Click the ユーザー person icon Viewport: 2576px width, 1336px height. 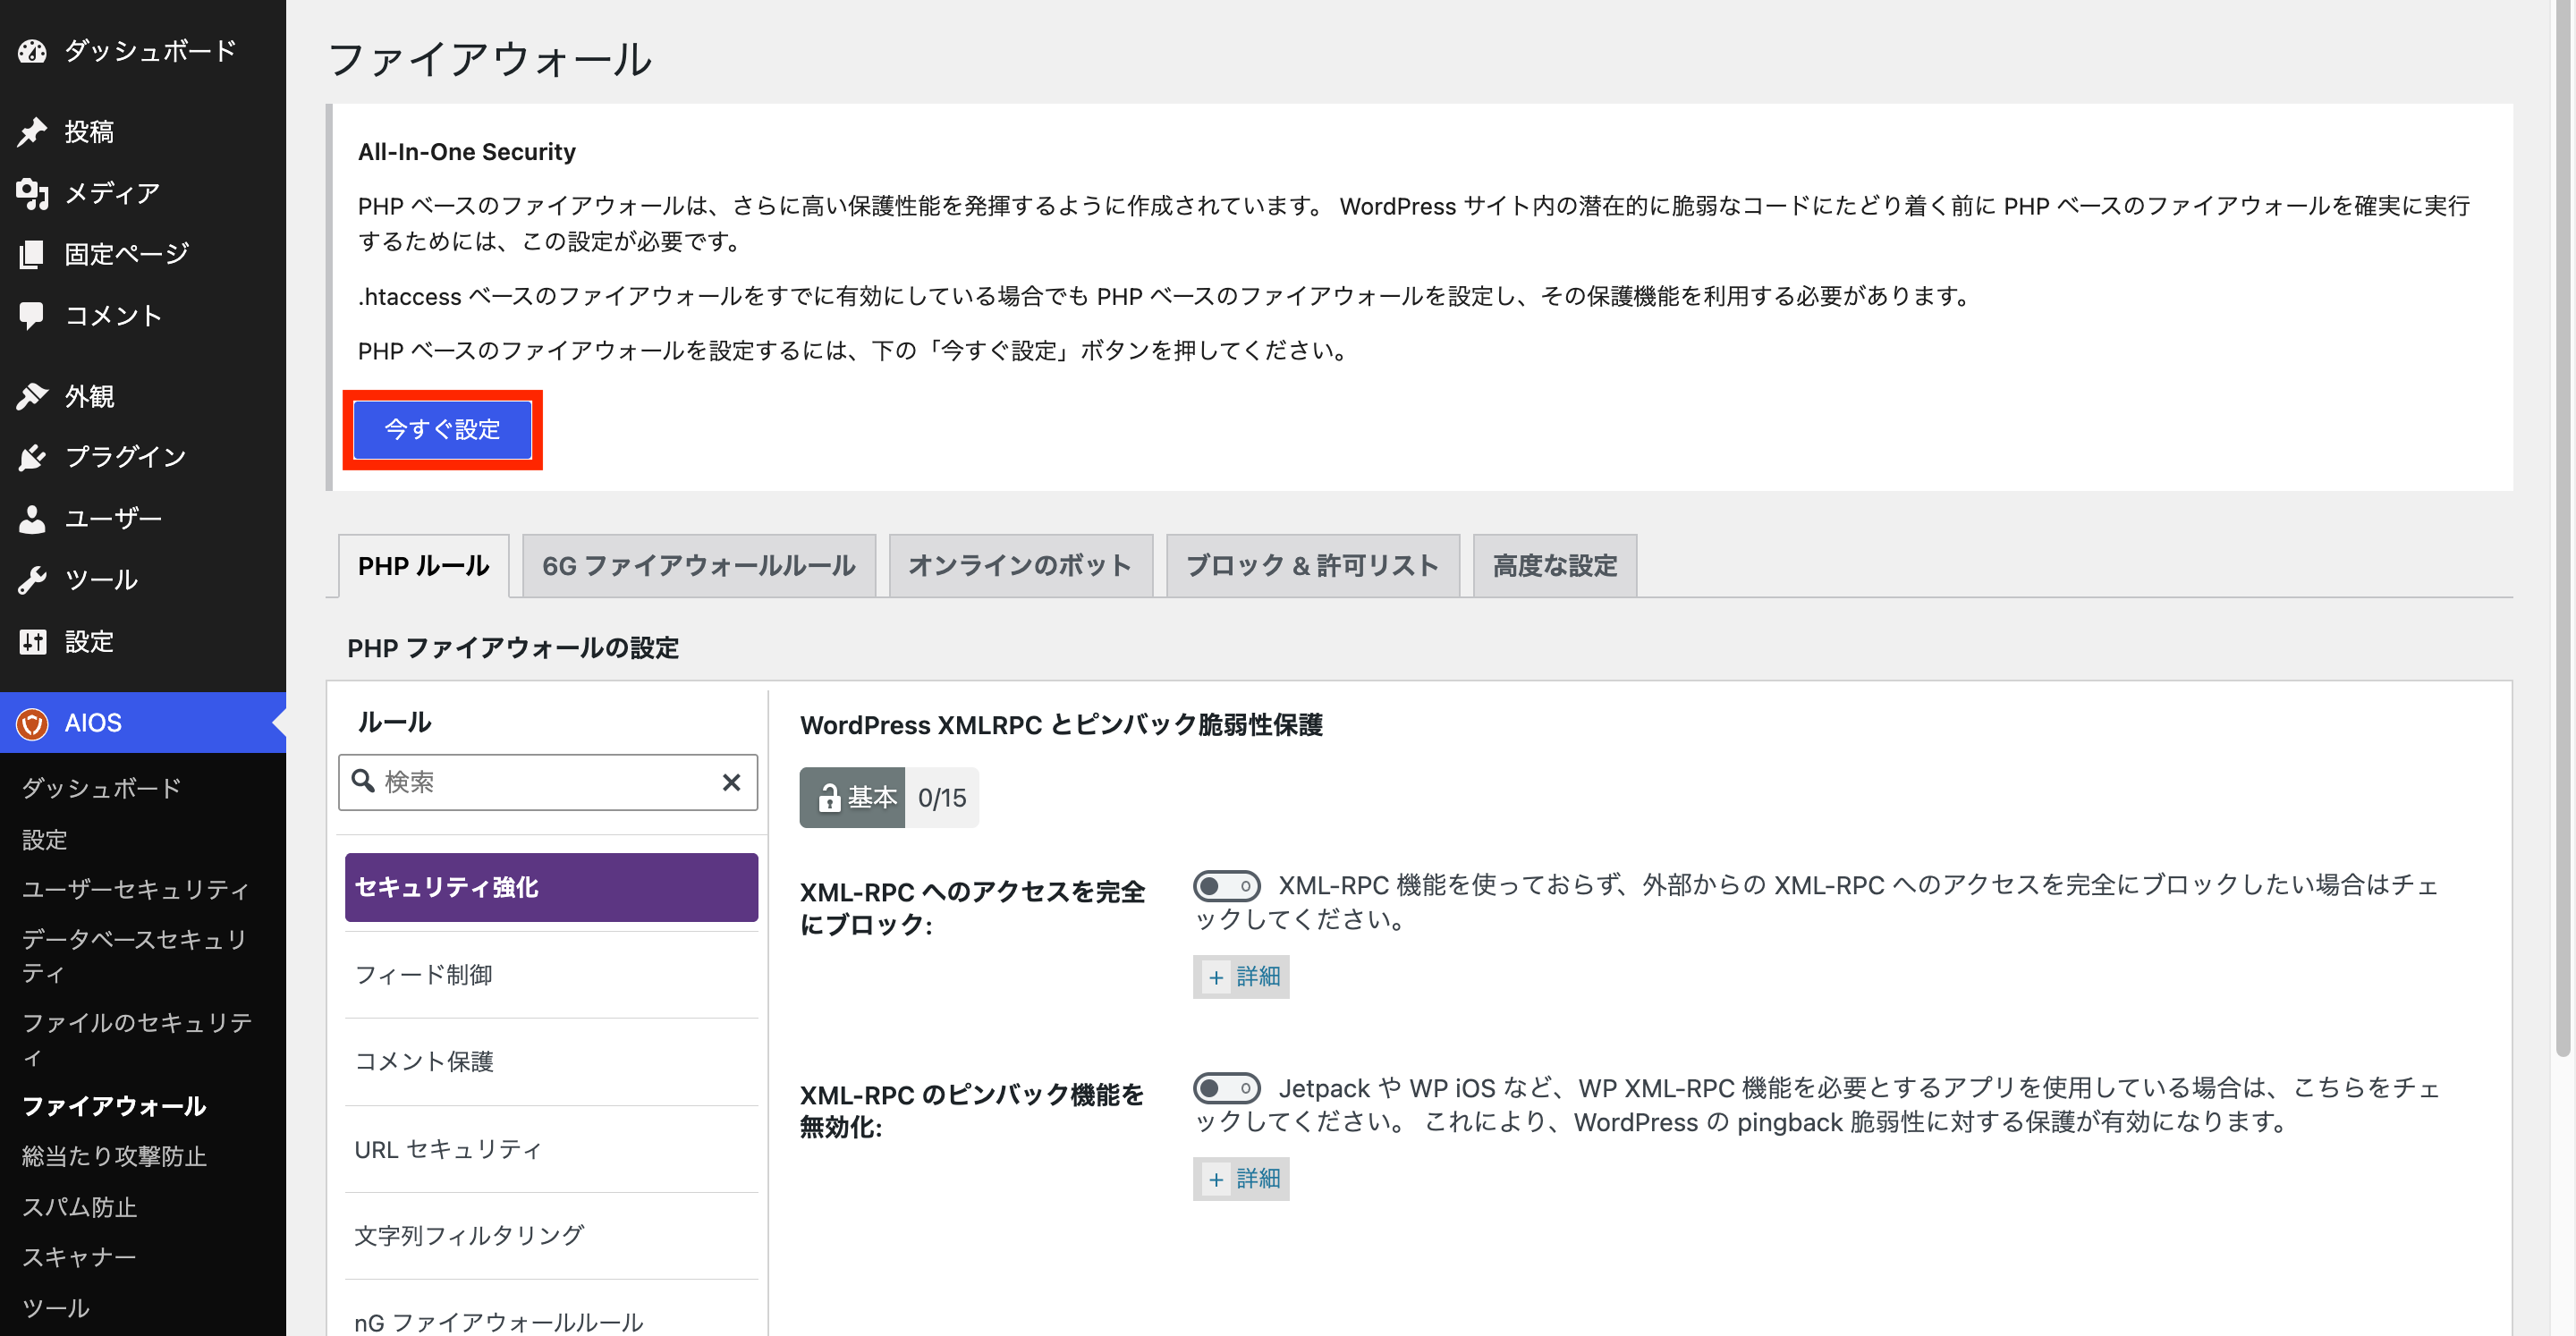pyautogui.click(x=32, y=519)
